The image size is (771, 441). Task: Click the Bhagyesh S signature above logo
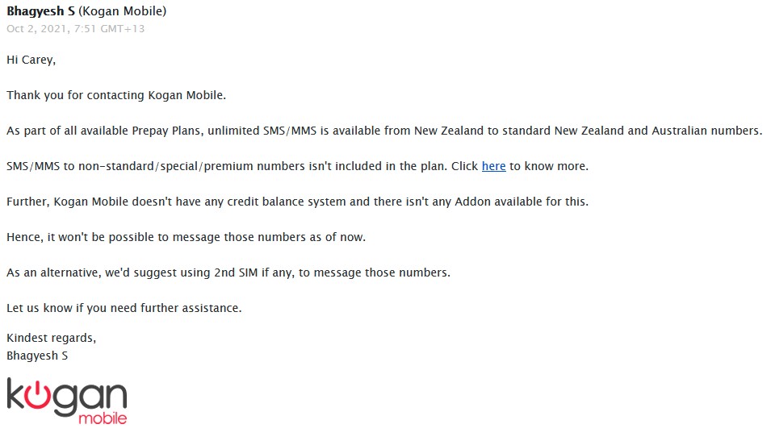(37, 356)
